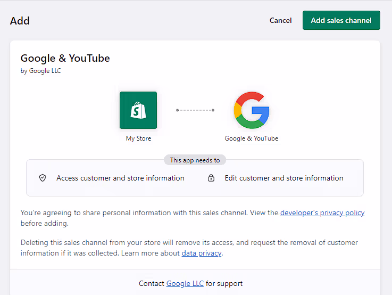
Task: Click the 'You're agreeing to share' paragraph
Action: coord(193,218)
